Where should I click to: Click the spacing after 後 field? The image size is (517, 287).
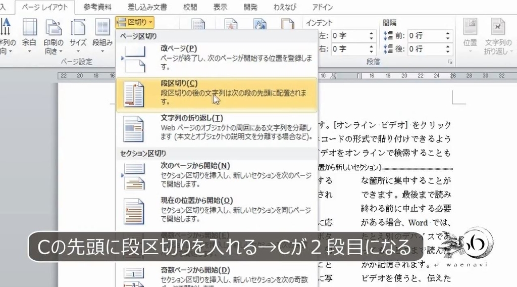[x=425, y=49]
